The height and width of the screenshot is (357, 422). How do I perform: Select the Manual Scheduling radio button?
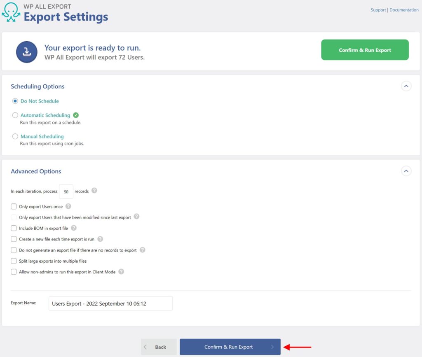(15, 136)
